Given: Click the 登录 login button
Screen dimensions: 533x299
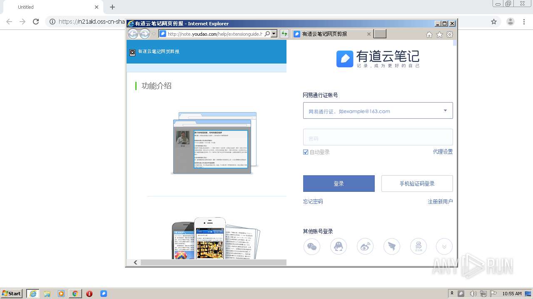Looking at the screenshot, I should [339, 184].
